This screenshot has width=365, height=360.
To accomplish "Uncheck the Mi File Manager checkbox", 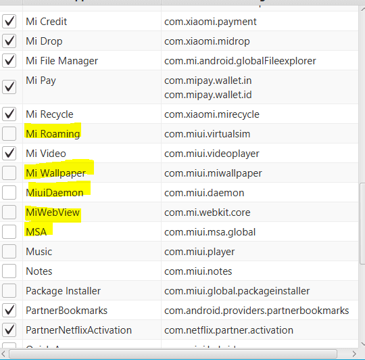I will (9, 61).
